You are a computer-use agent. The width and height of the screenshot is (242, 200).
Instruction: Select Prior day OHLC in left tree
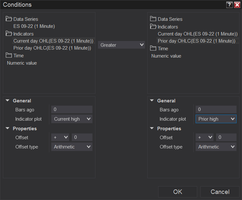(x=52, y=48)
